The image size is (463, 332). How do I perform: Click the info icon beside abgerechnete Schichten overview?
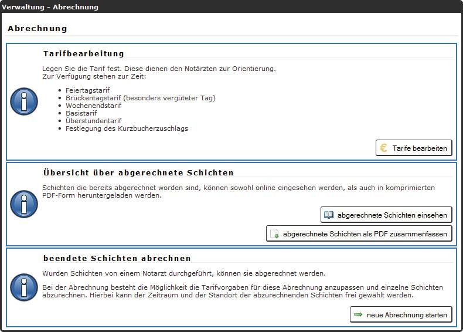tap(24, 204)
